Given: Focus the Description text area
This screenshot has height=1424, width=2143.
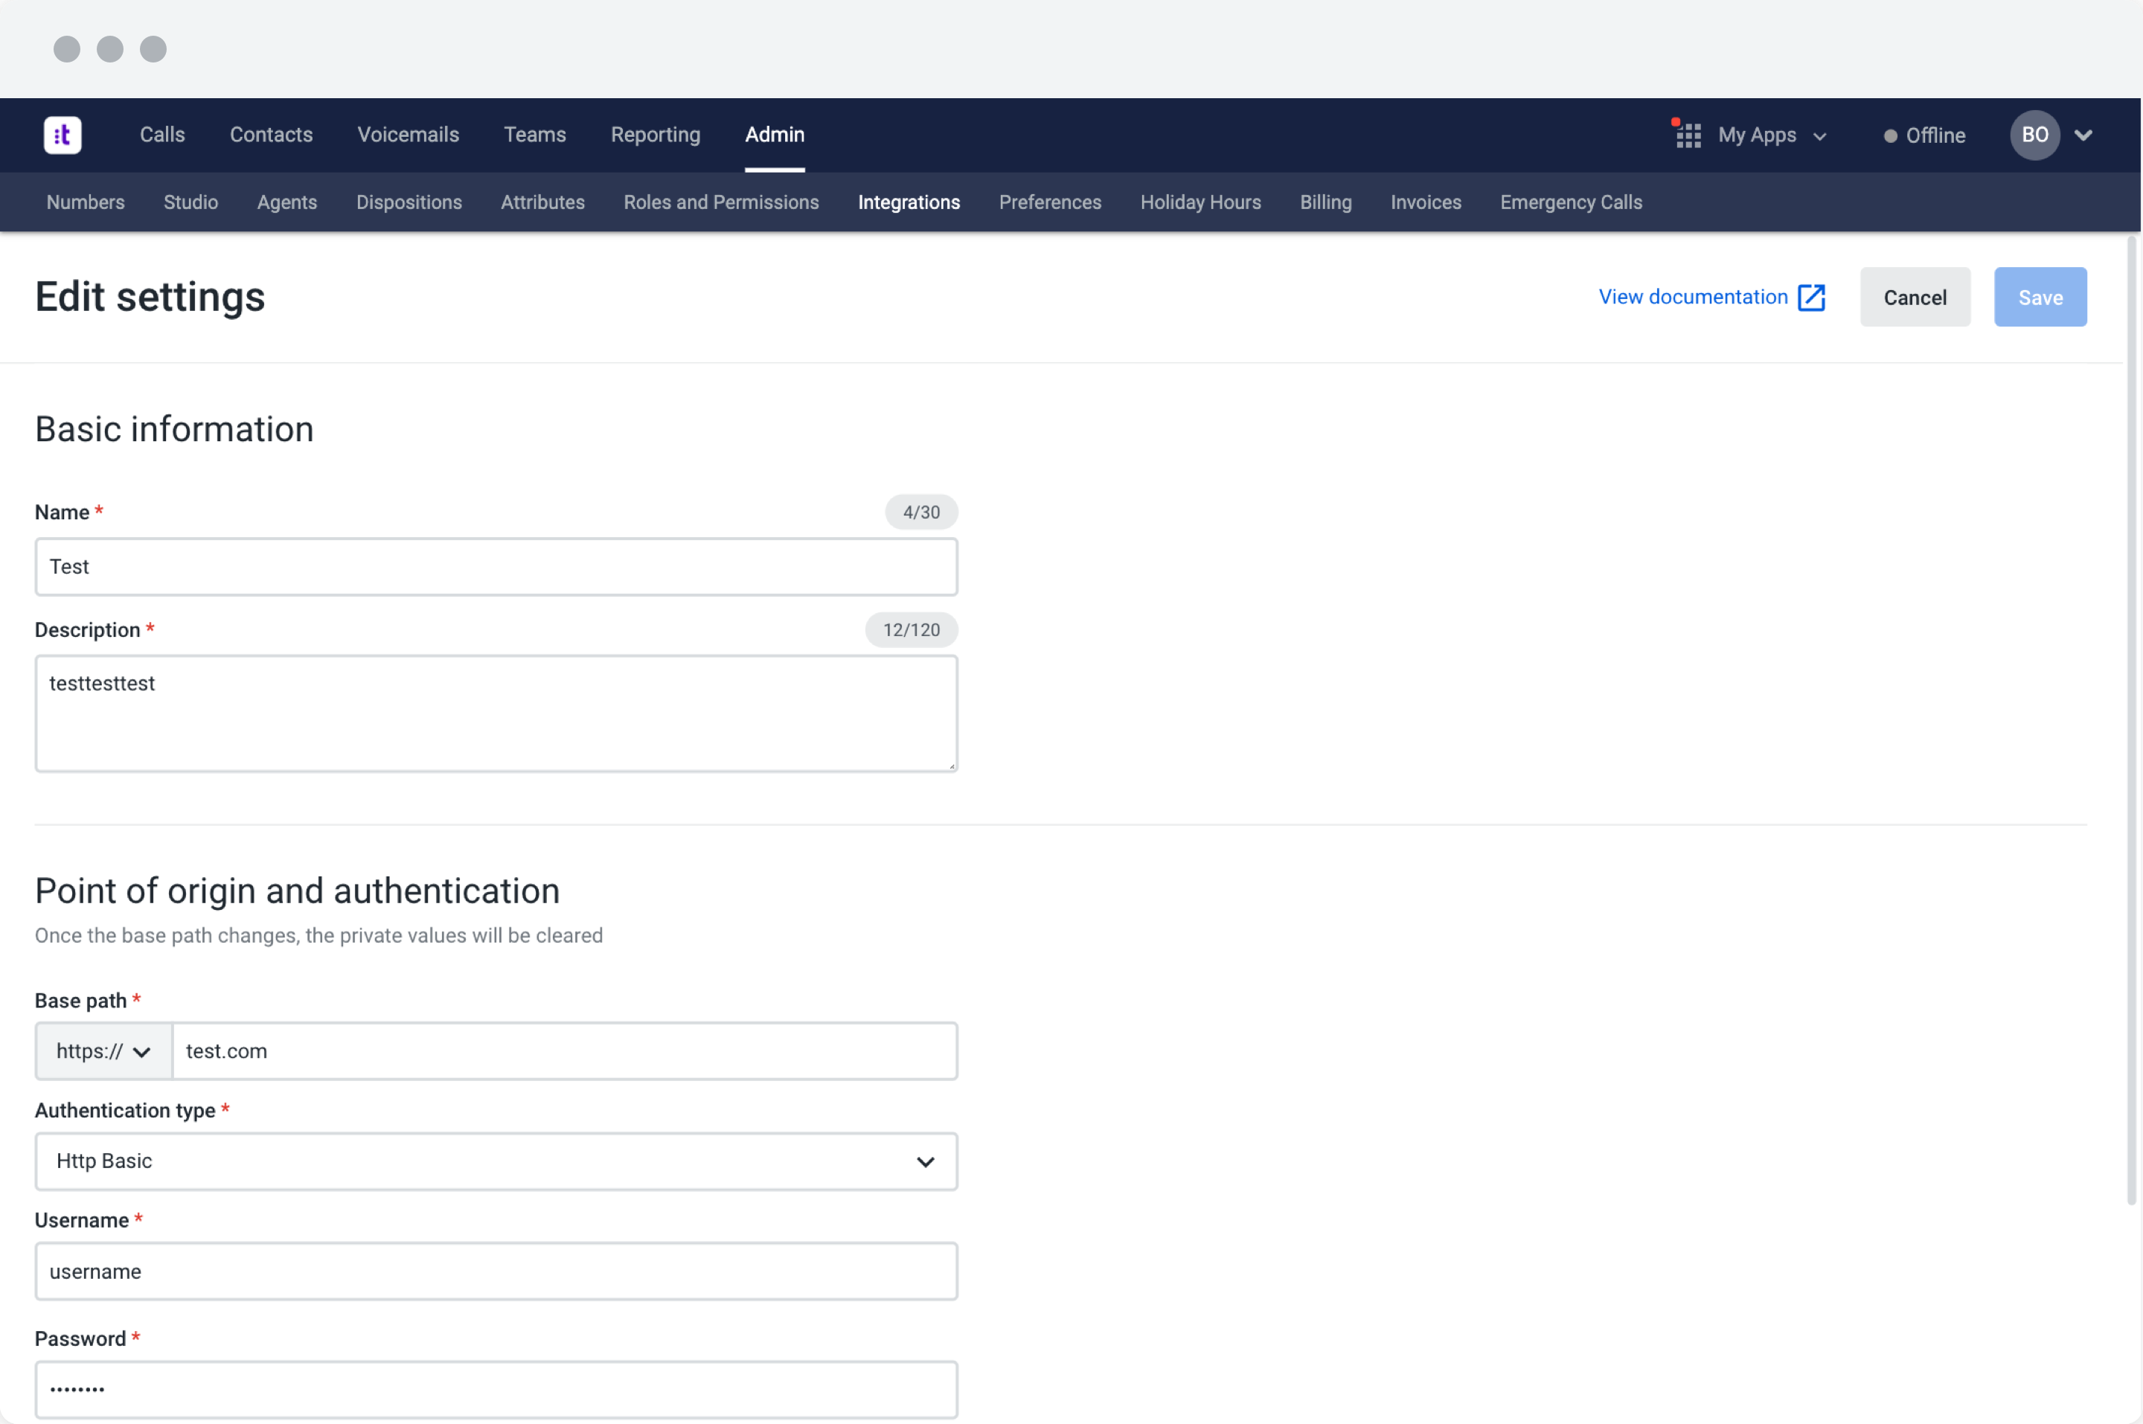Looking at the screenshot, I should pyautogui.click(x=496, y=713).
